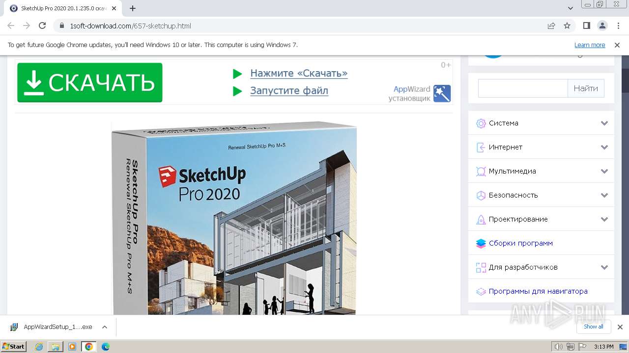Open the Нажмите «Скачать» link

(299, 74)
